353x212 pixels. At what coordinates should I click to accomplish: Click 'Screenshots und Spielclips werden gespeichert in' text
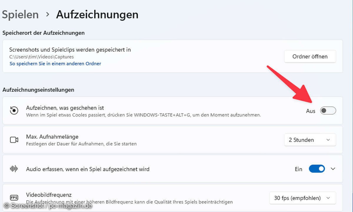(70, 50)
